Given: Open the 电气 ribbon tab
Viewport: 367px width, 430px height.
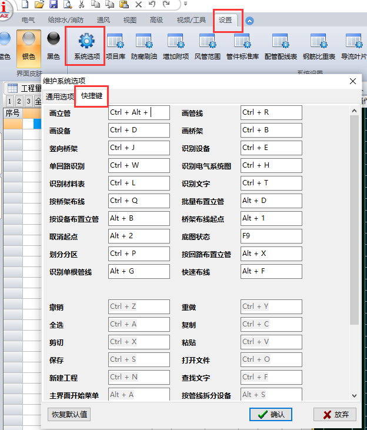Looking at the screenshot, I should (28, 20).
